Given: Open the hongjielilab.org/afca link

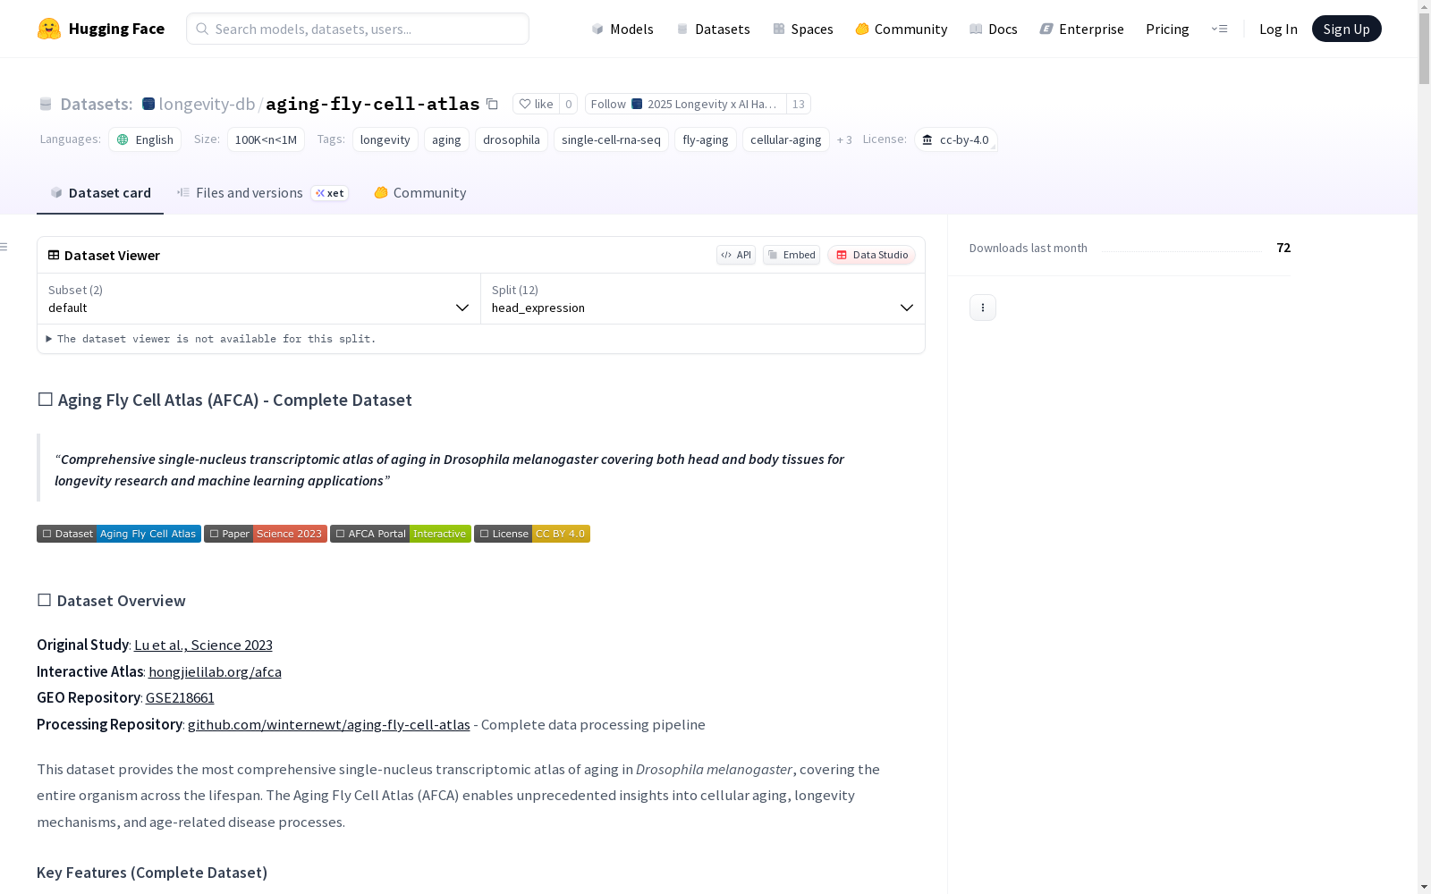Looking at the screenshot, I should point(215,671).
